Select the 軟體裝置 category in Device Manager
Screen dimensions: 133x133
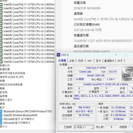point(5,69)
